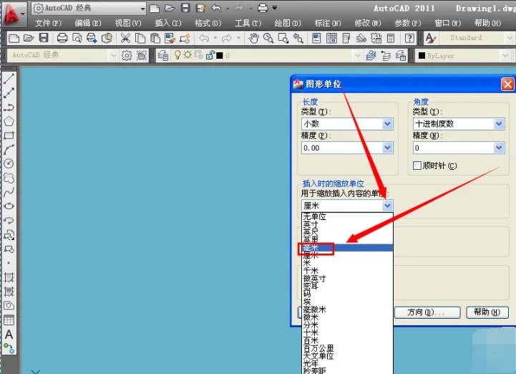Select the Polygon drawing tool
The height and width of the screenshot is (374, 516).
[x=9, y=121]
